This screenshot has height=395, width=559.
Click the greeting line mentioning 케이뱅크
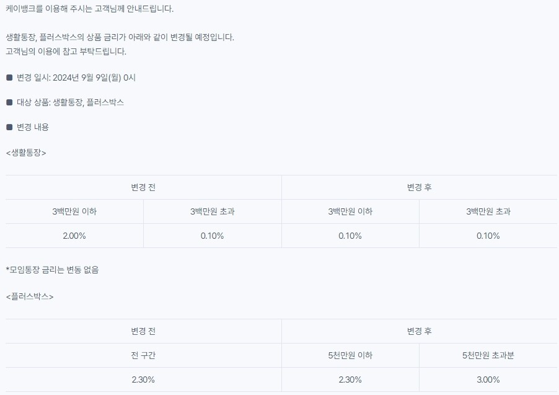pyautogui.click(x=89, y=9)
